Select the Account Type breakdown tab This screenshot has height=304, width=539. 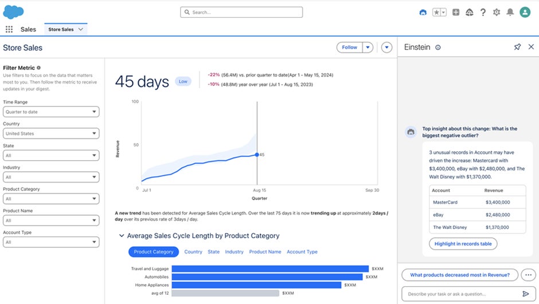302,252
